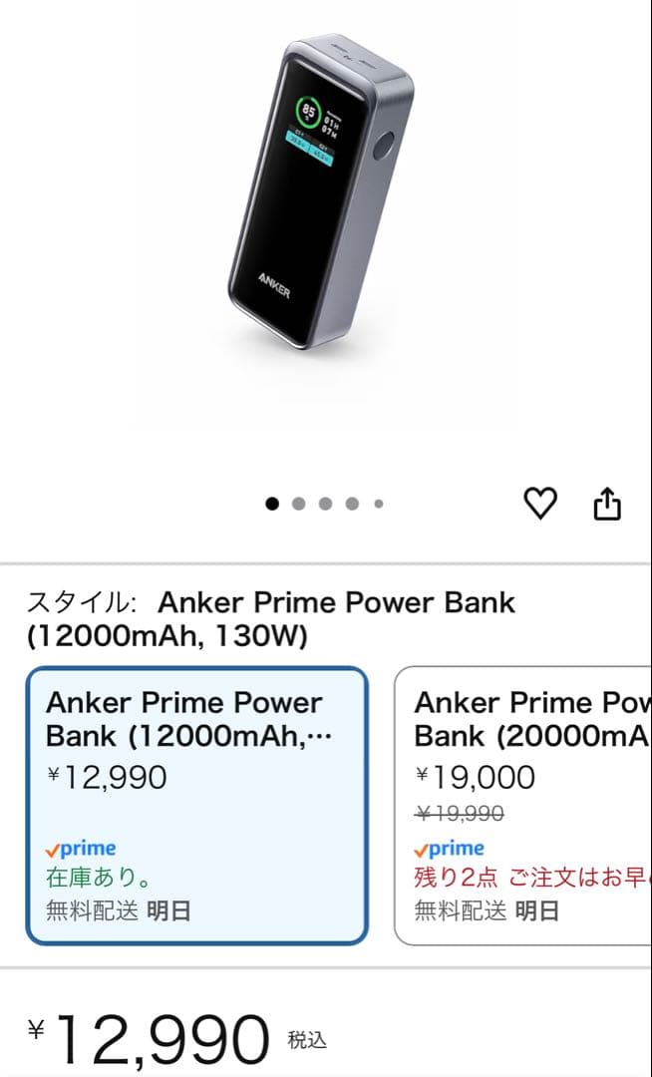Add the power bank to your wish list heart icon

pos(541,504)
